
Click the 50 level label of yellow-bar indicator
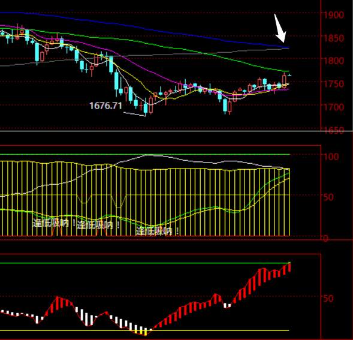pyautogui.click(x=328, y=197)
